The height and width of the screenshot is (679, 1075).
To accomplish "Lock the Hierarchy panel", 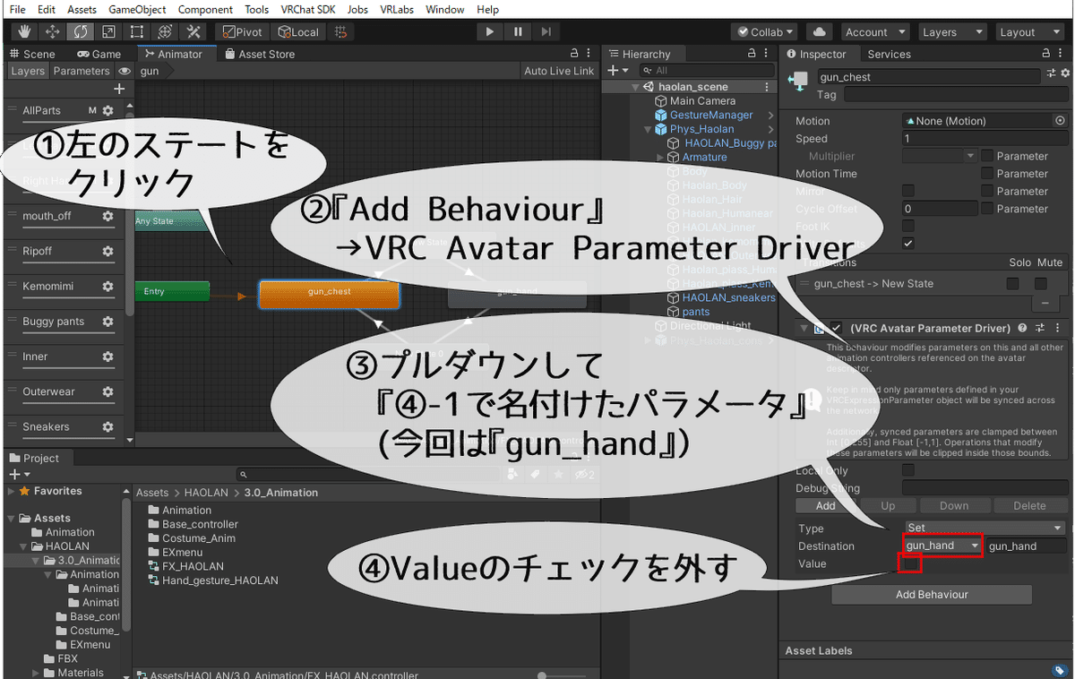I will tap(752, 54).
